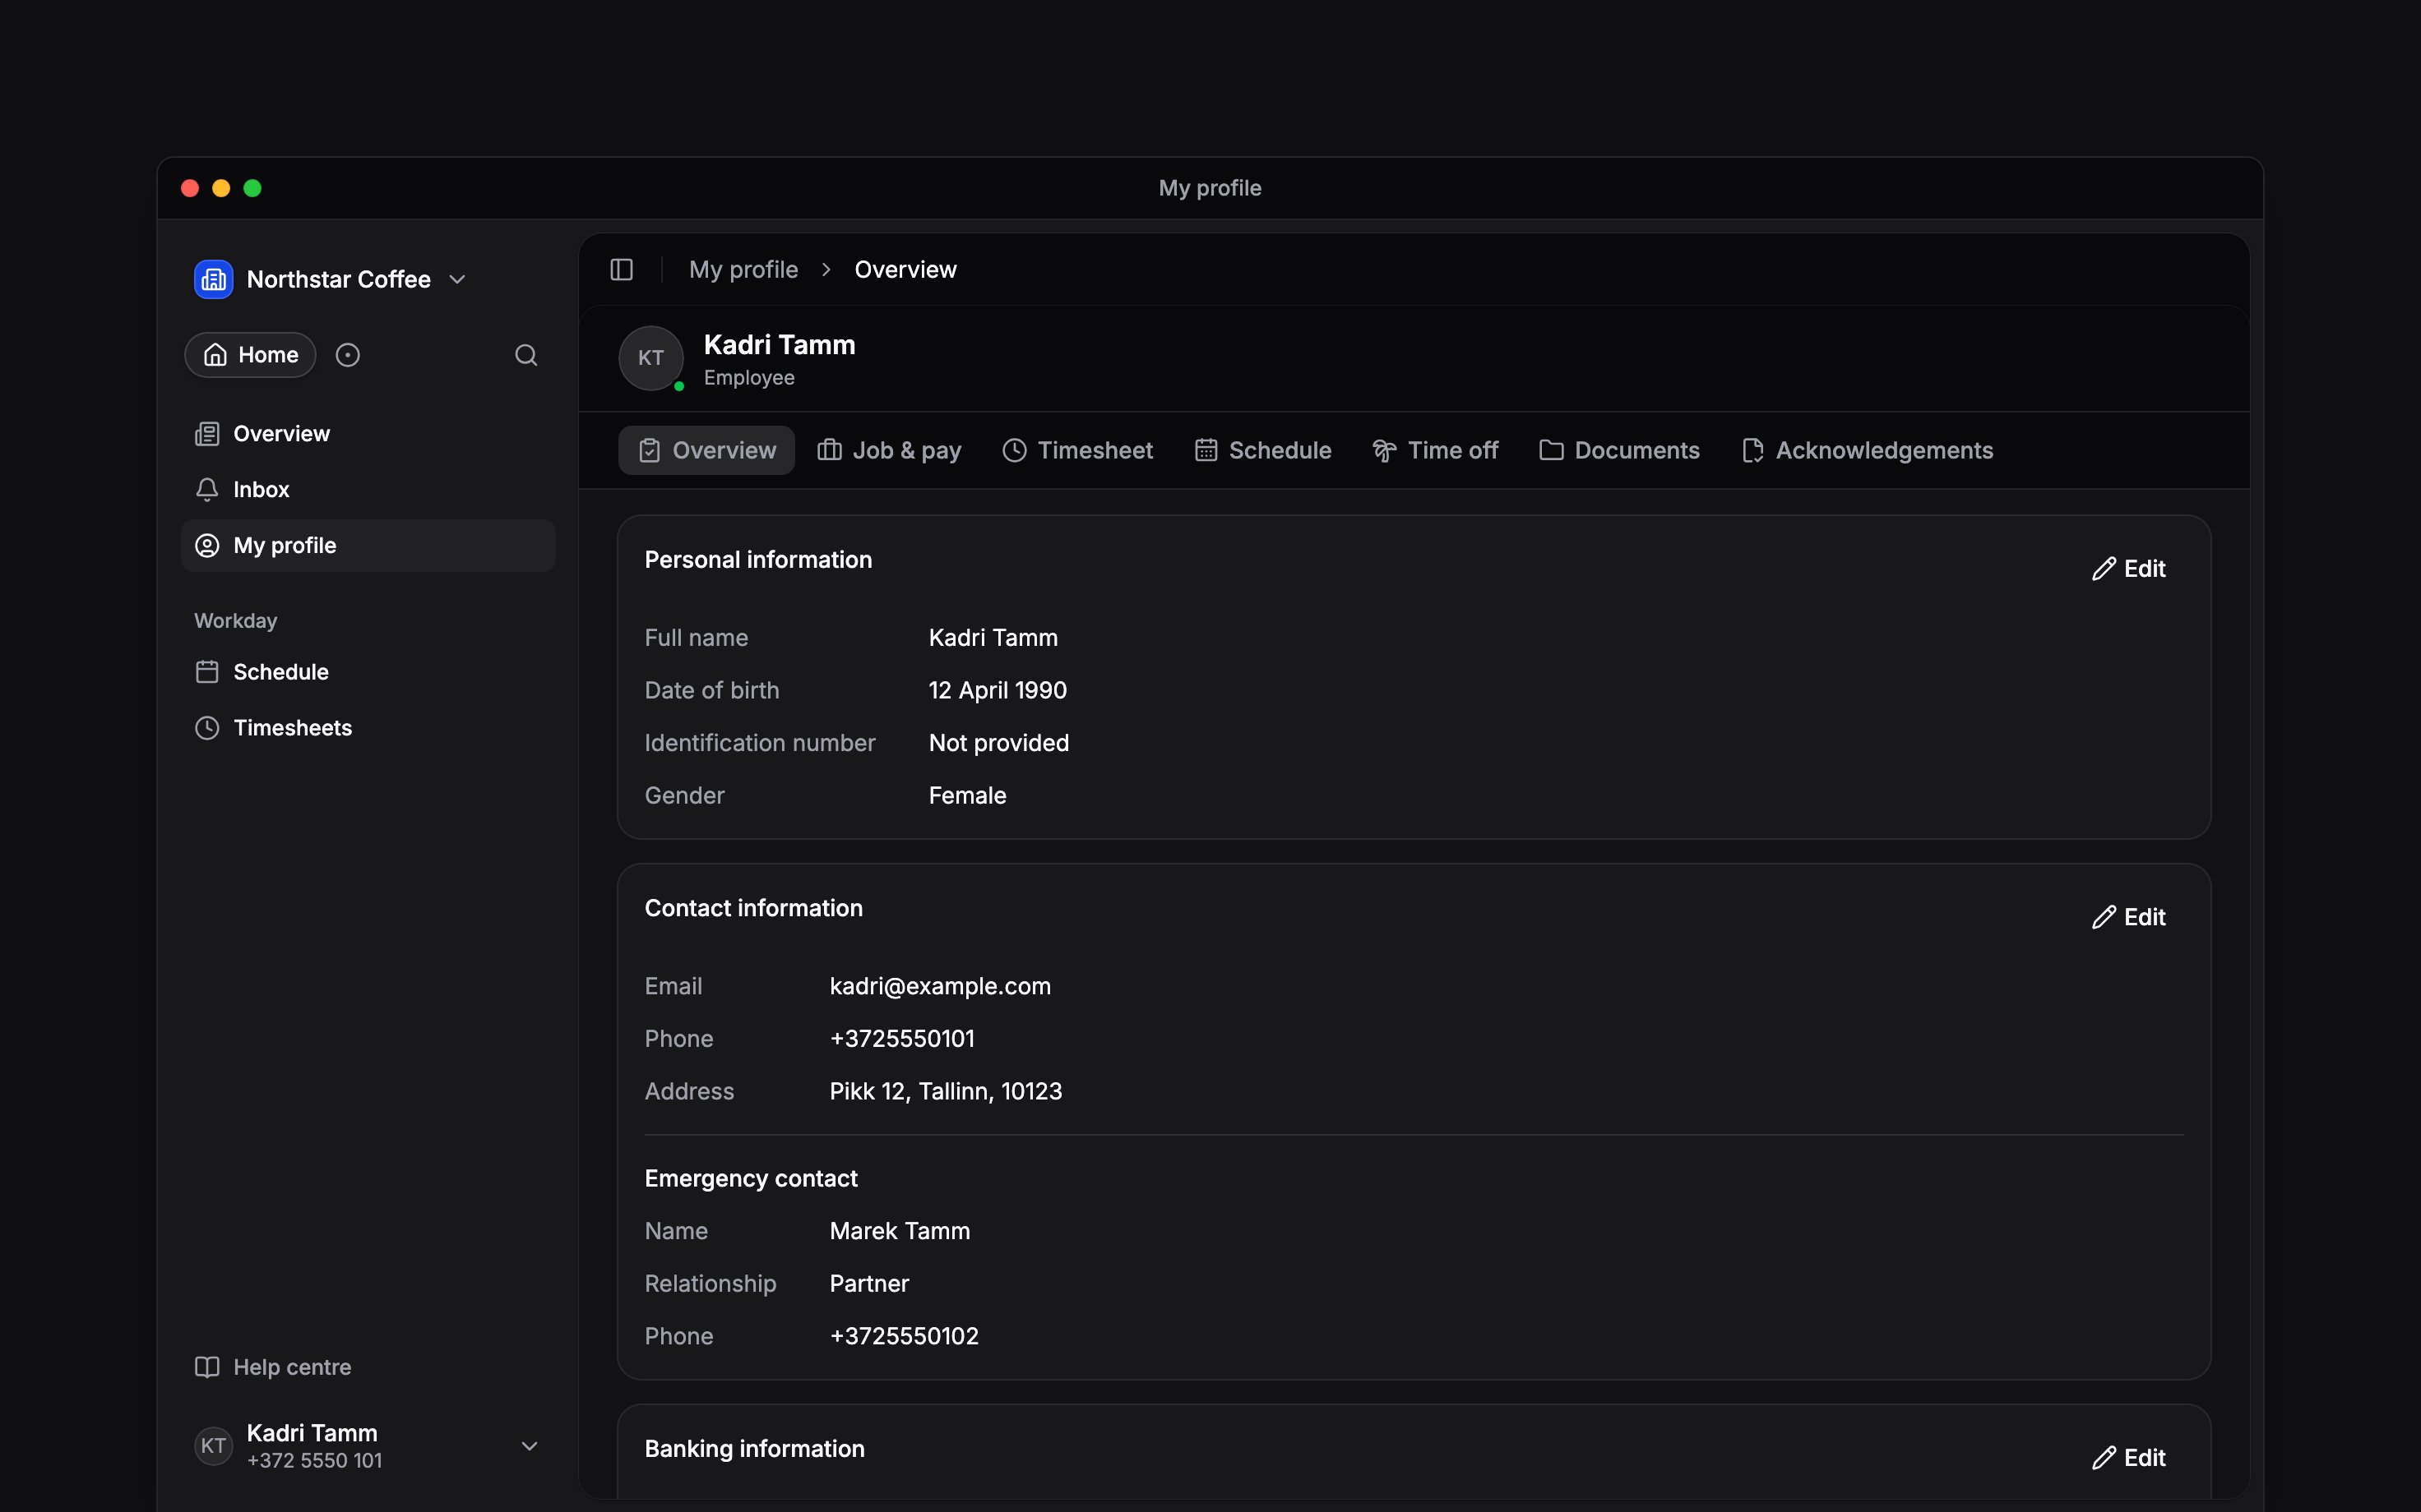The width and height of the screenshot is (2421, 1512).
Task: Click the 'Emergency contact' subheading
Action: click(x=750, y=1179)
